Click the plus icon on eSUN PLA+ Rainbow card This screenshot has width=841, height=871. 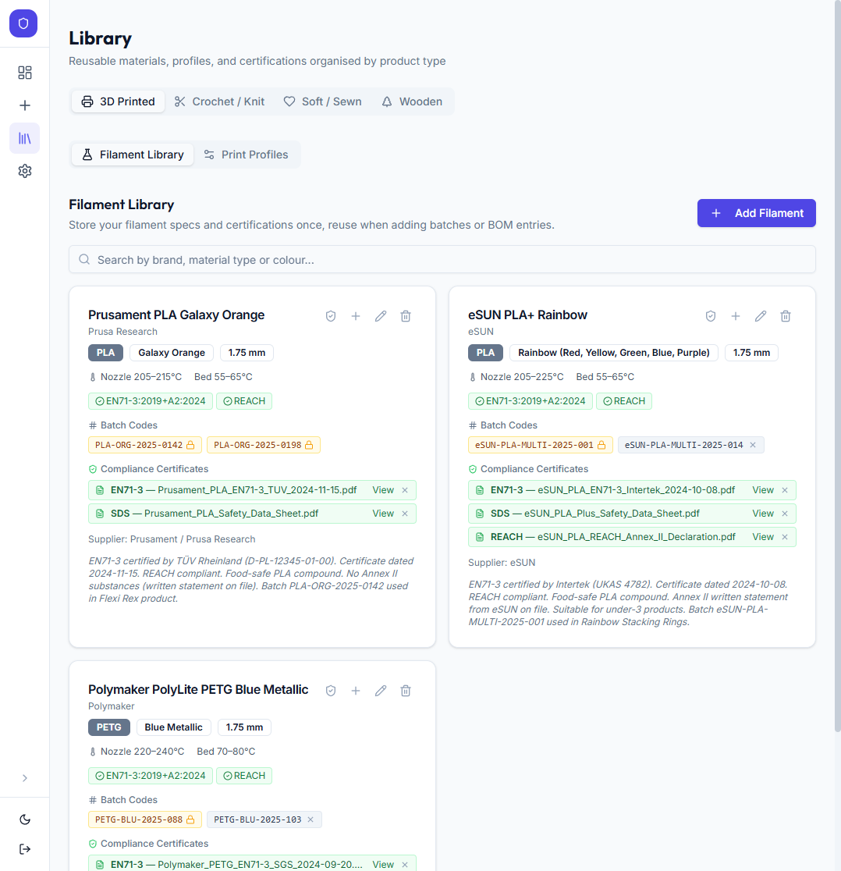click(x=736, y=316)
